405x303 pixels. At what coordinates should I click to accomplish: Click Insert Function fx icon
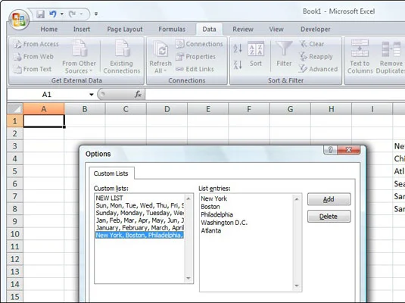pyautogui.click(x=139, y=94)
